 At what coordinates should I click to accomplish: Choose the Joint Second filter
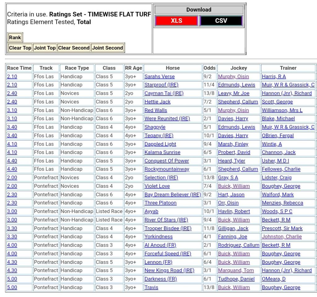[107, 48]
